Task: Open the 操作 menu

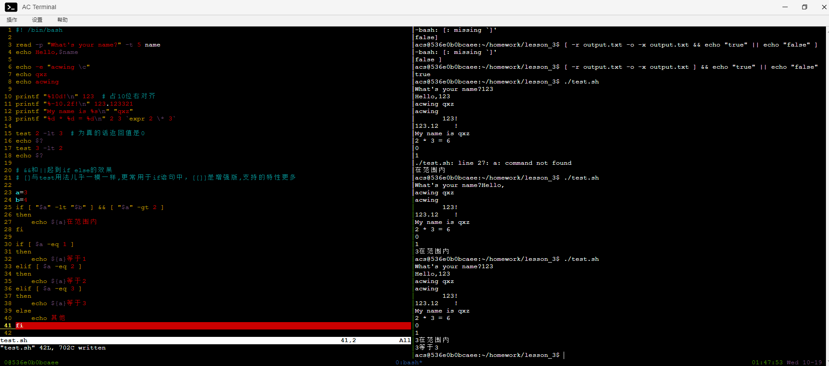Action: pyautogui.click(x=12, y=20)
